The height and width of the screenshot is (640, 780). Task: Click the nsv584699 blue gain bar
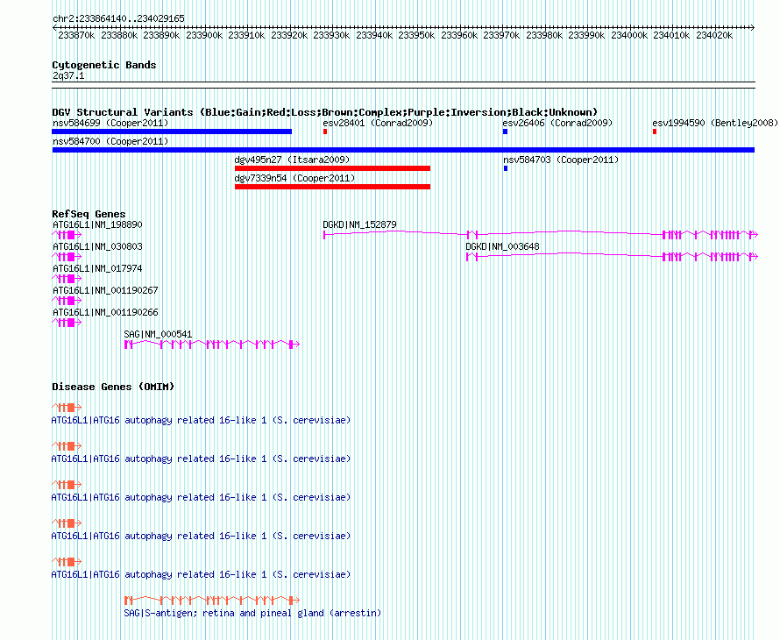[x=172, y=132]
